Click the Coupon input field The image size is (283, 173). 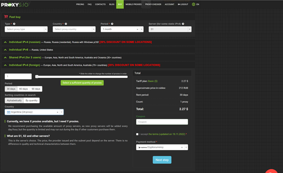point(162,122)
